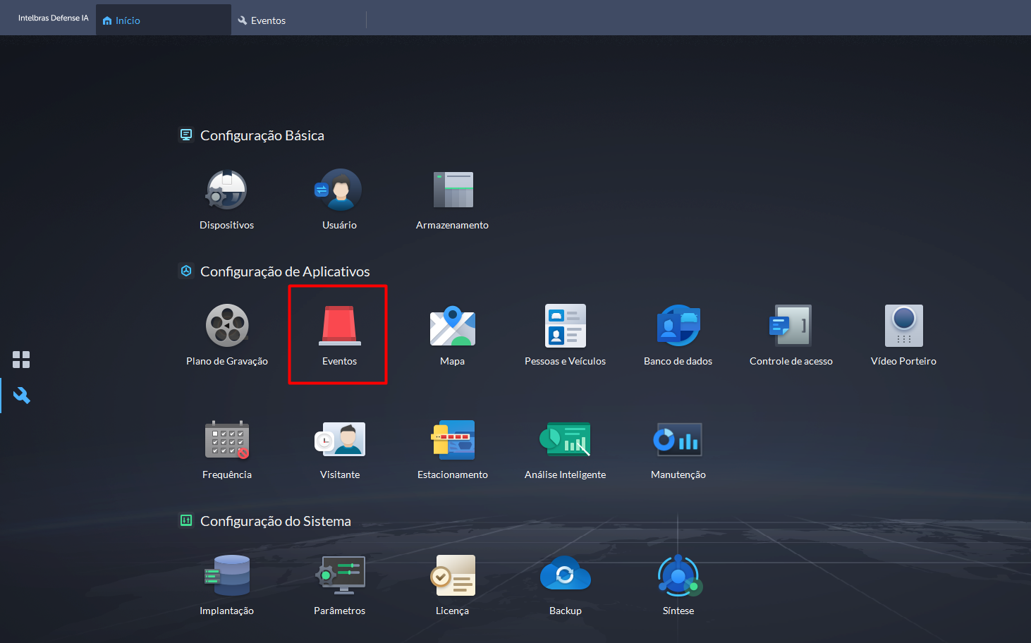The width and height of the screenshot is (1031, 643).
Task: Open the Dispositivos configuration icon
Action: click(226, 190)
